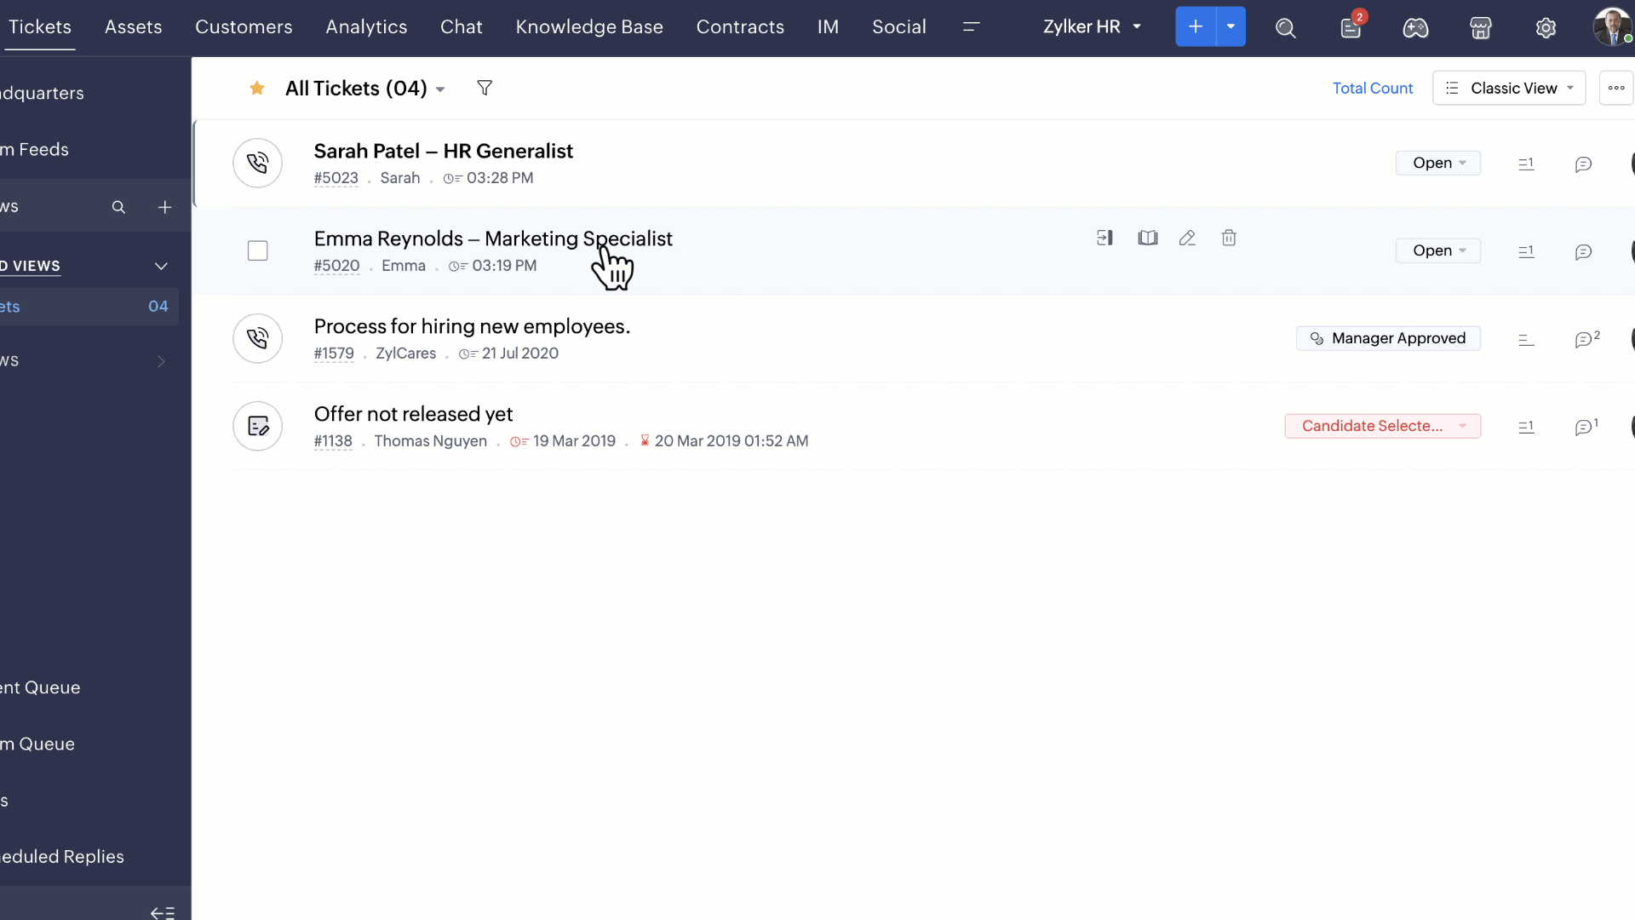Click blue plus add button
Screen dimensions: 1635x920
1196,26
